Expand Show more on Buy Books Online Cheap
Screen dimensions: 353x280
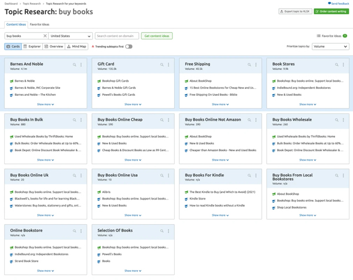133,160
